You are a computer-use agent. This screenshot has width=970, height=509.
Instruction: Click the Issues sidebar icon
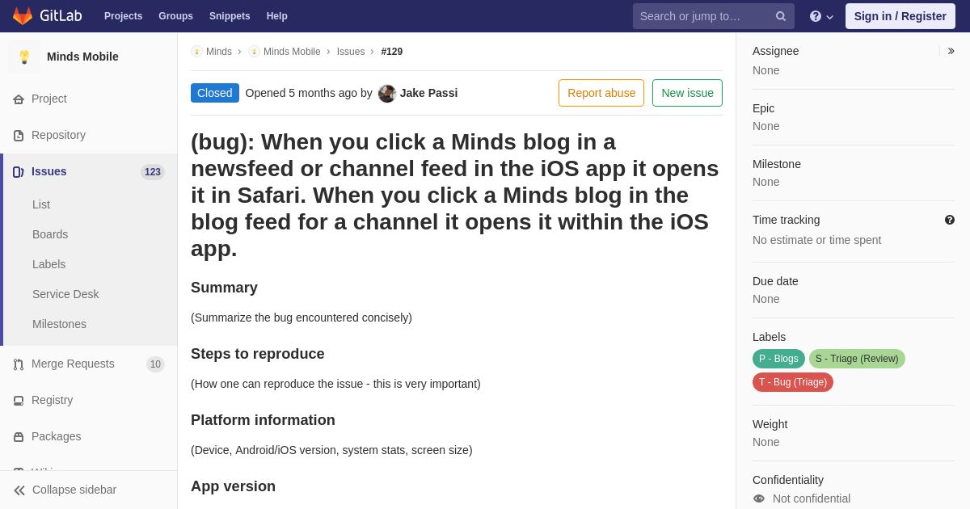(19, 172)
